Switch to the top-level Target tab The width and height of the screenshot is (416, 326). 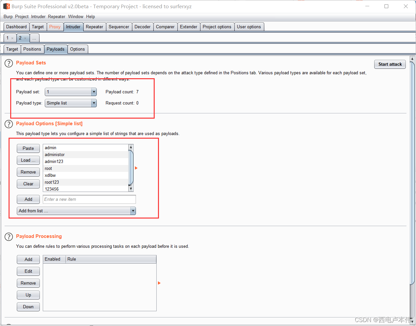coord(38,27)
